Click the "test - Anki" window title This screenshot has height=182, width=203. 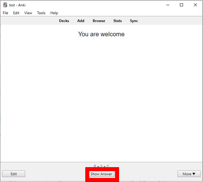point(17,5)
